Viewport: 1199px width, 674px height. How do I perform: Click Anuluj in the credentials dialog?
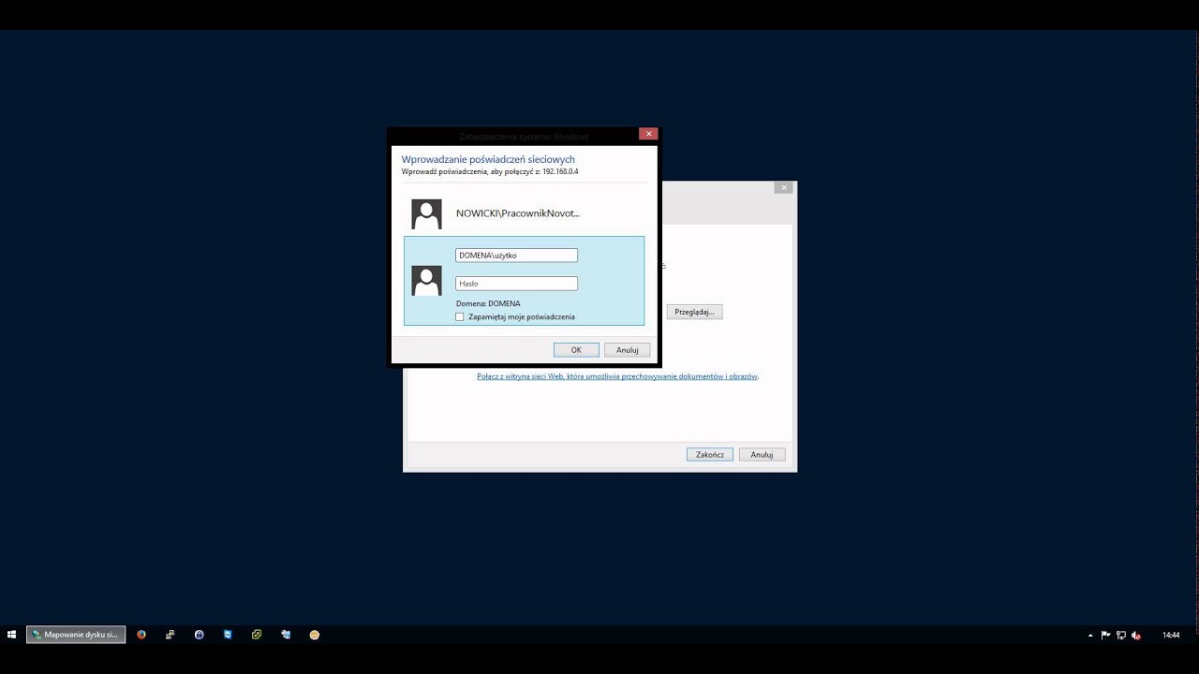point(628,350)
